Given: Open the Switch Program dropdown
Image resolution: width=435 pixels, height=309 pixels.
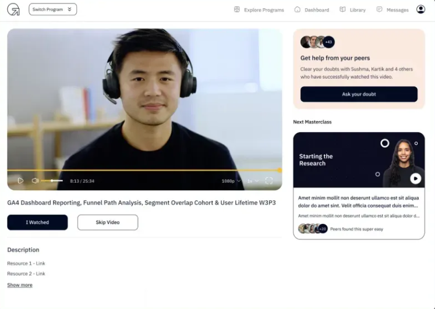Looking at the screenshot, I should pos(53,9).
